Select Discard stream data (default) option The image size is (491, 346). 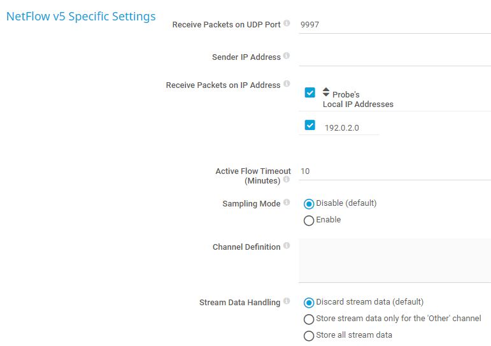[309, 303]
